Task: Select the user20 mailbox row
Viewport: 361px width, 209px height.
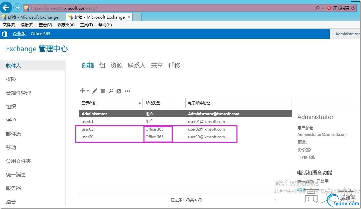Action: (x=185, y=137)
